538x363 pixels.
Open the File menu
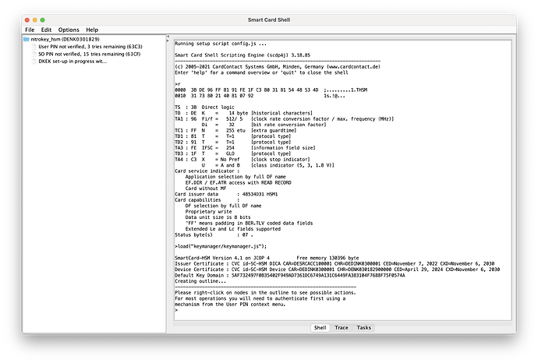pos(30,30)
